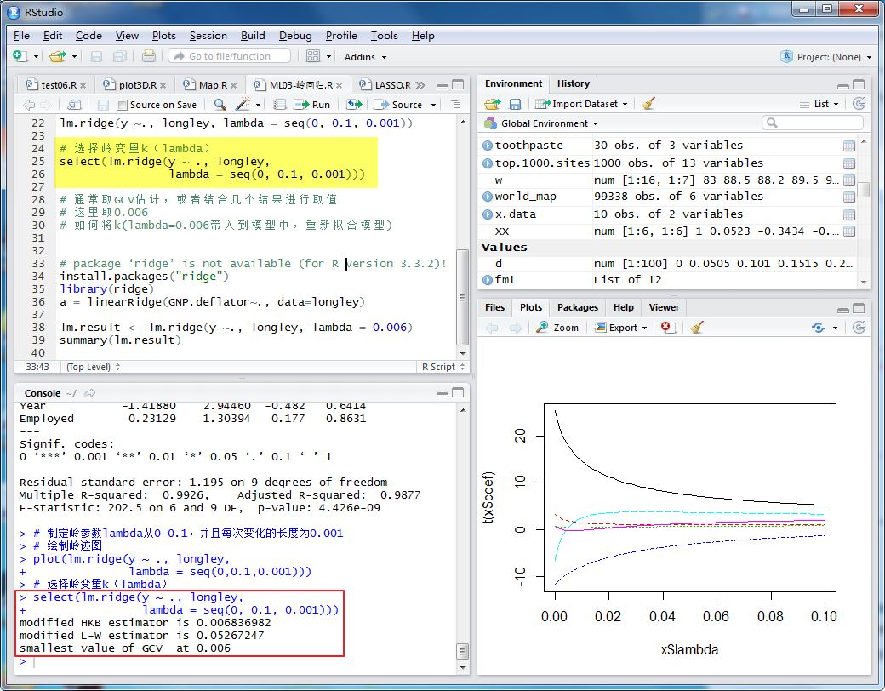This screenshot has height=691, width=885.
Task: Open the Import Dataset dropdown
Action: click(x=585, y=104)
